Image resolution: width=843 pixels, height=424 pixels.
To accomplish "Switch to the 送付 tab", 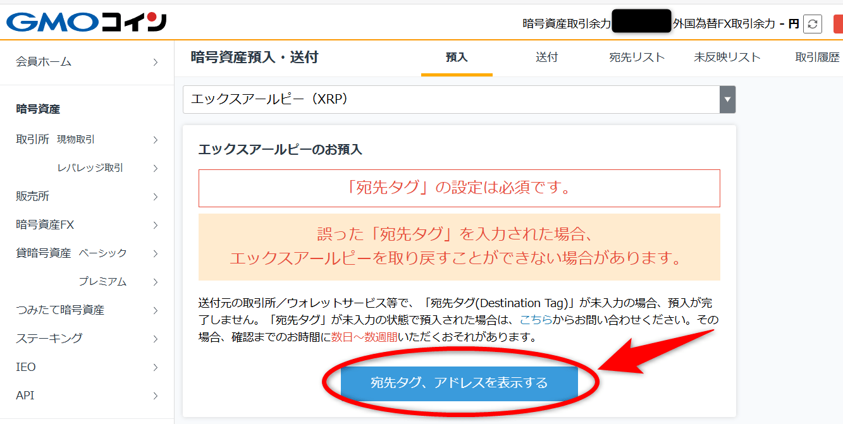I will 547,58.
